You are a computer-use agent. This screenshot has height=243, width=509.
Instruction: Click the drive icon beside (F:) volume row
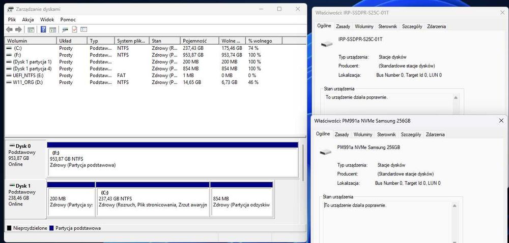9,55
